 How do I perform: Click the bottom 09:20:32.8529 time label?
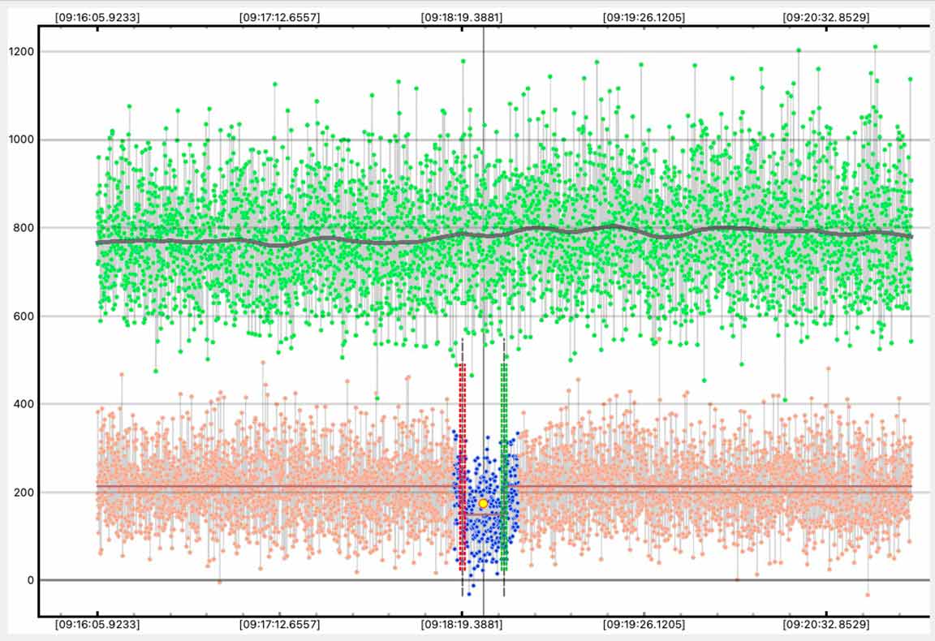pyautogui.click(x=825, y=625)
